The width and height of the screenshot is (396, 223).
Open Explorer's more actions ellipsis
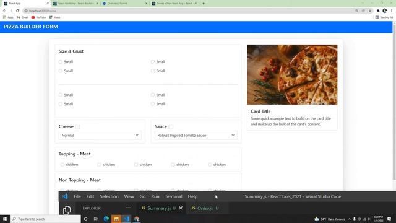128,208
